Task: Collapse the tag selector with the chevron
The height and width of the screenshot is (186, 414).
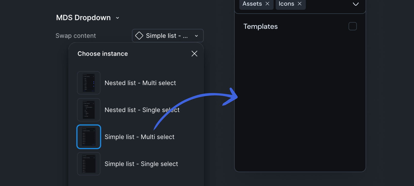Action: coord(356,4)
